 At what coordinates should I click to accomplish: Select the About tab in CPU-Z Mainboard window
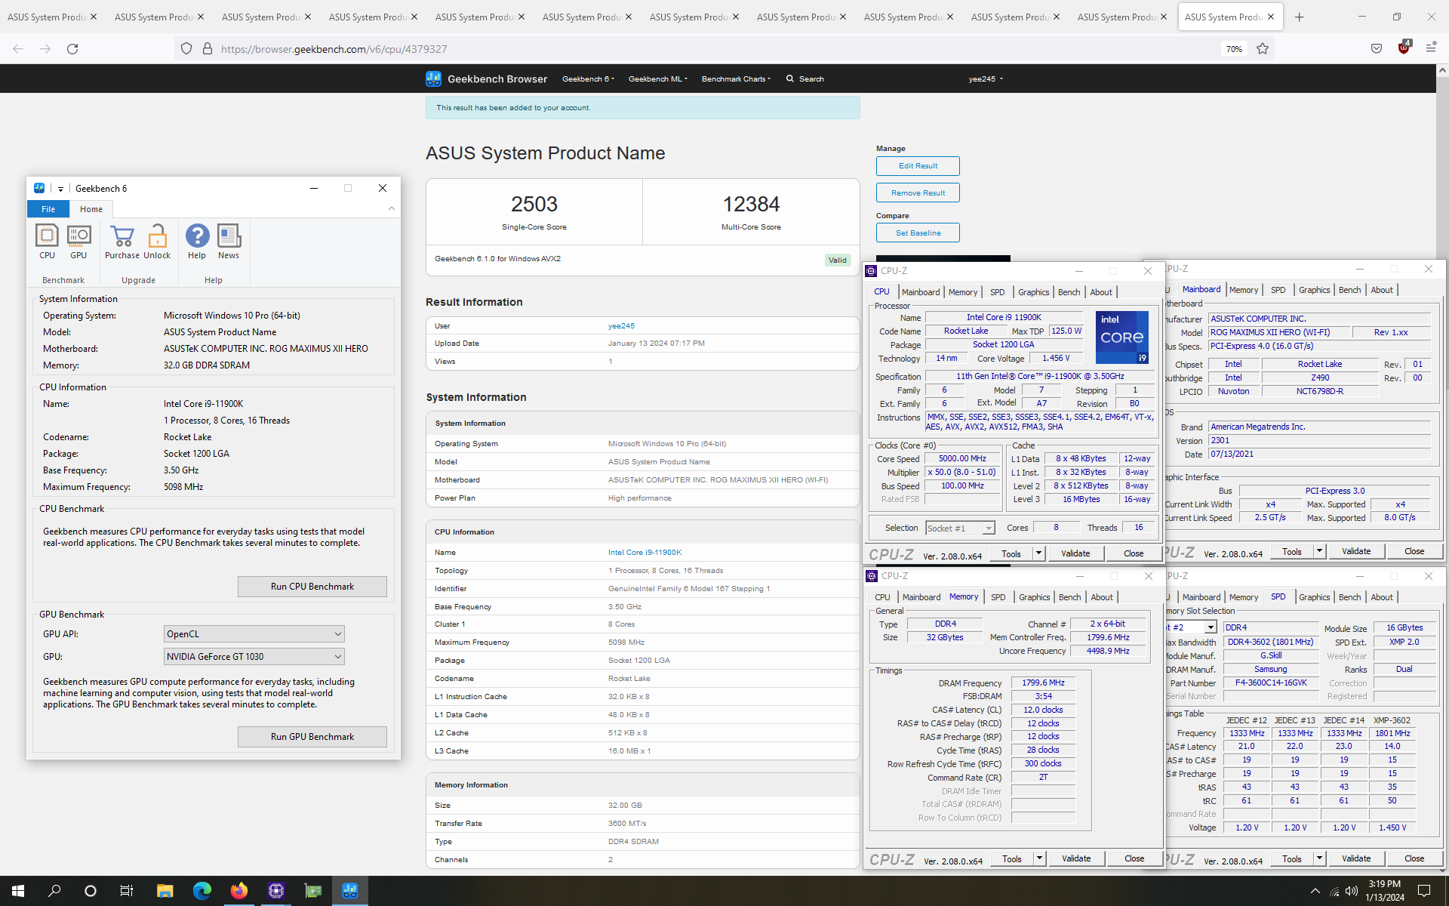1382,290
